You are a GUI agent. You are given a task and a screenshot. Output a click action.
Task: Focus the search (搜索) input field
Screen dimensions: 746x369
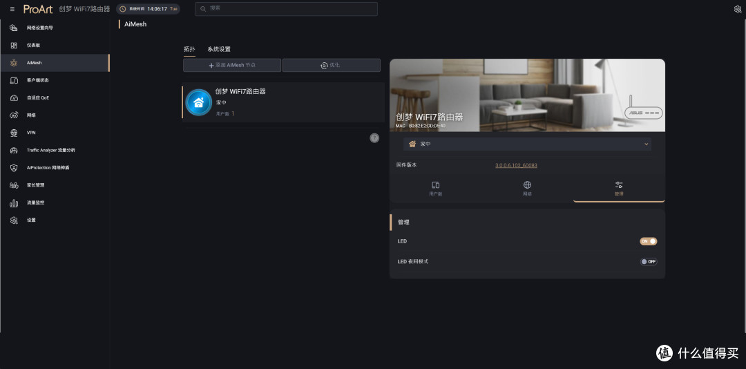pos(286,8)
